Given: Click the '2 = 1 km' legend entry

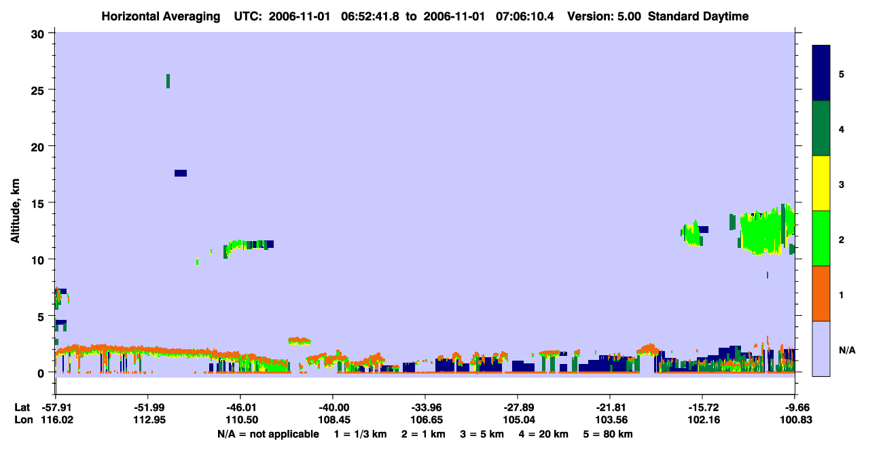Looking at the screenshot, I should (x=423, y=434).
